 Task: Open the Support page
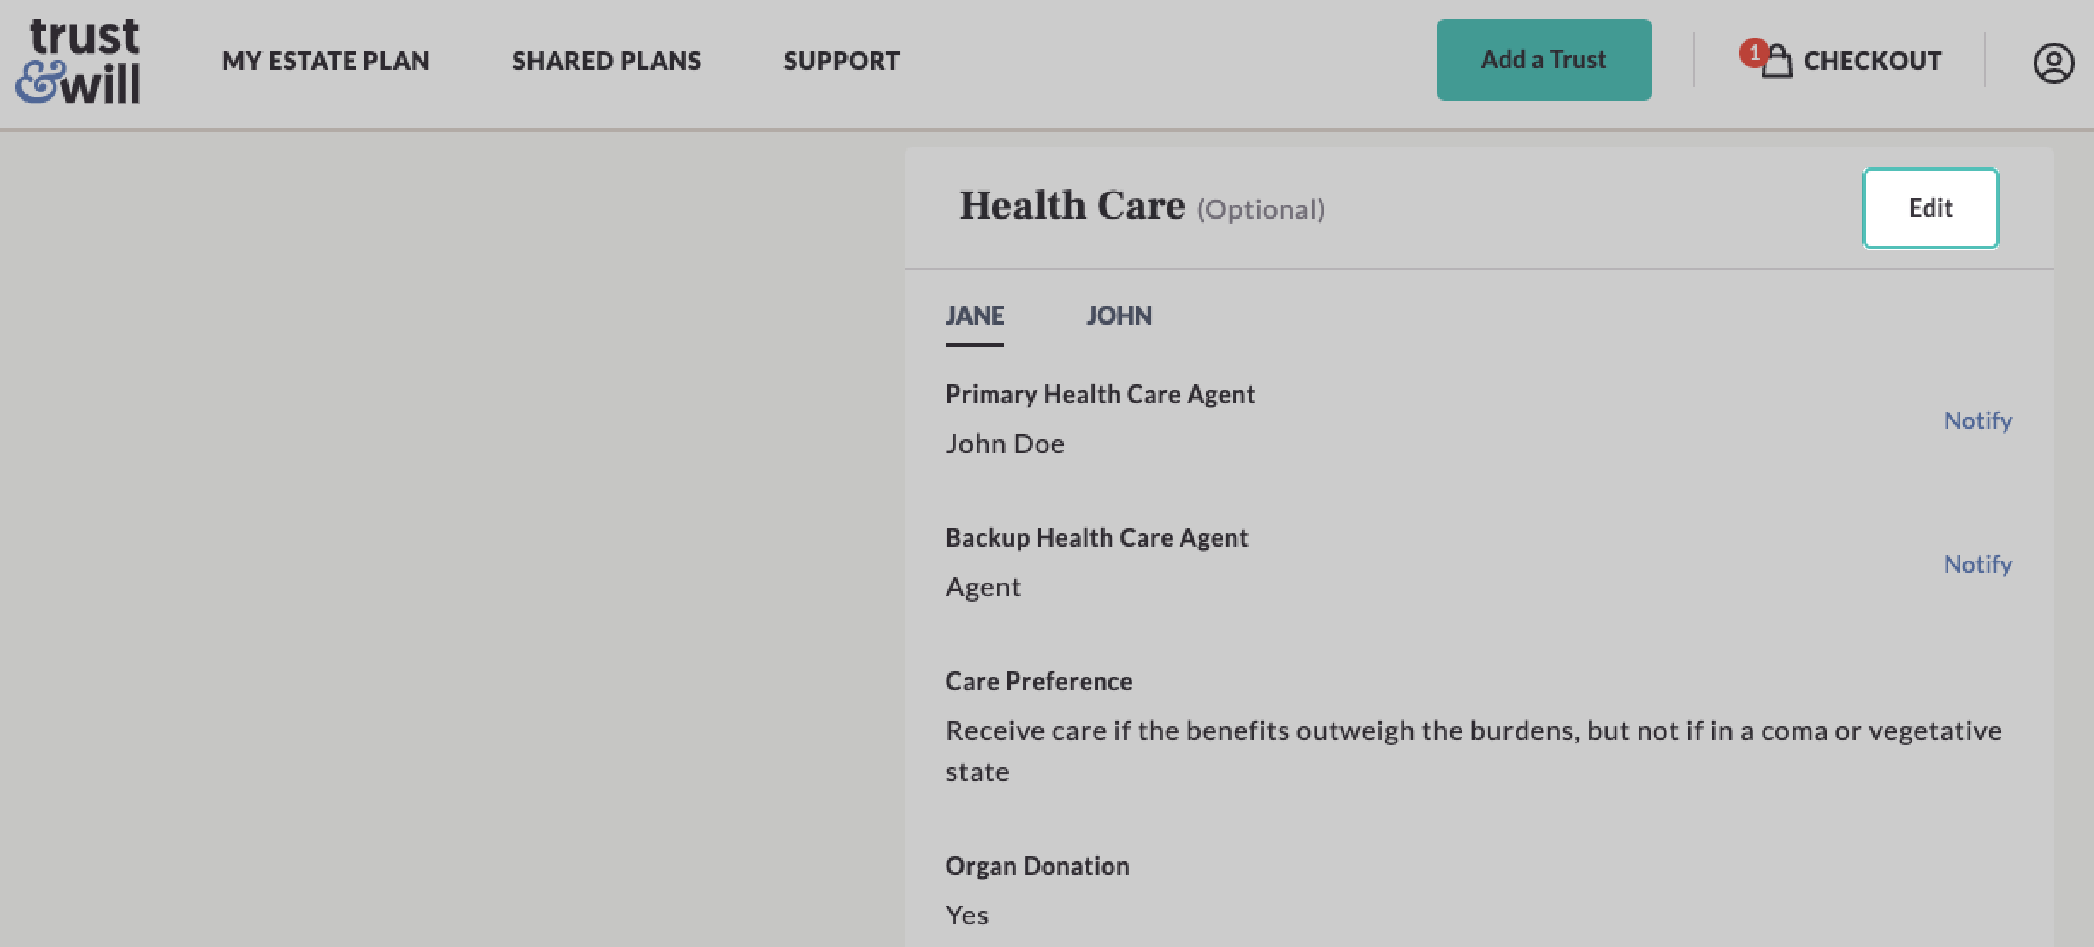pyautogui.click(x=842, y=61)
